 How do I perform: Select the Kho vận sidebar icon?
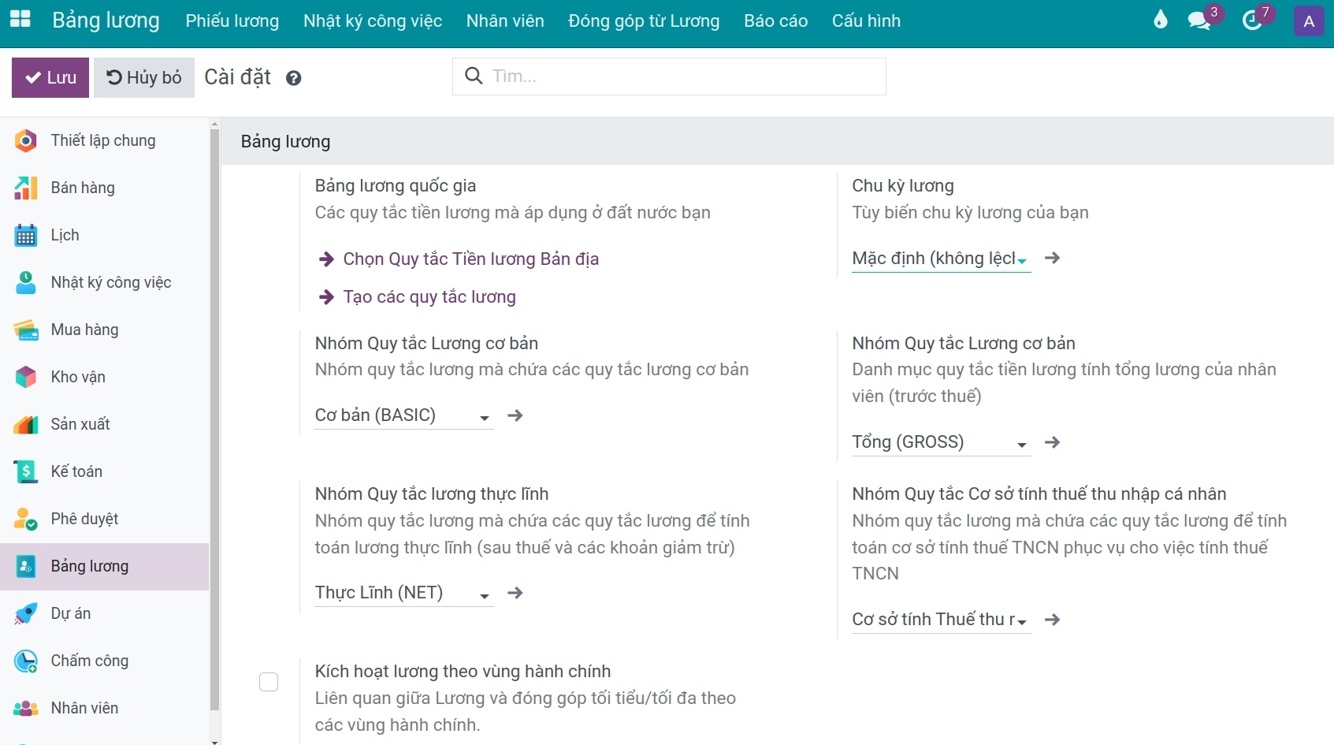coord(26,377)
